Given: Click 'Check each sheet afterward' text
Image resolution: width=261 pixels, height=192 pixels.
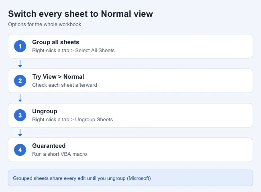Looking at the screenshot, I should coord(64,85).
